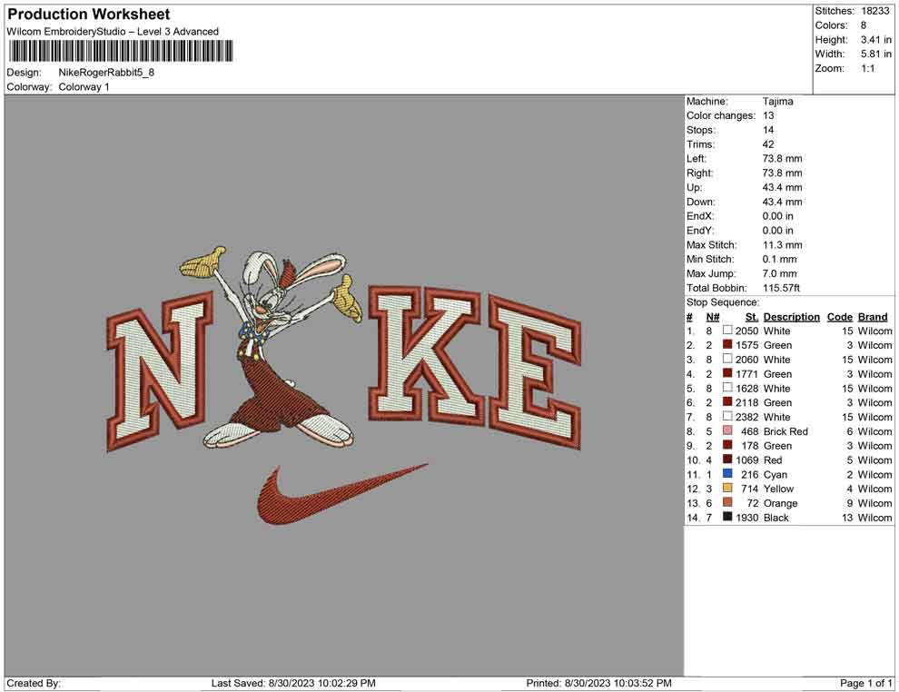899x692 pixels.
Task: Click the stitches count '18233'
Action: (874, 11)
